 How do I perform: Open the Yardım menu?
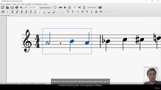coord(45,4)
